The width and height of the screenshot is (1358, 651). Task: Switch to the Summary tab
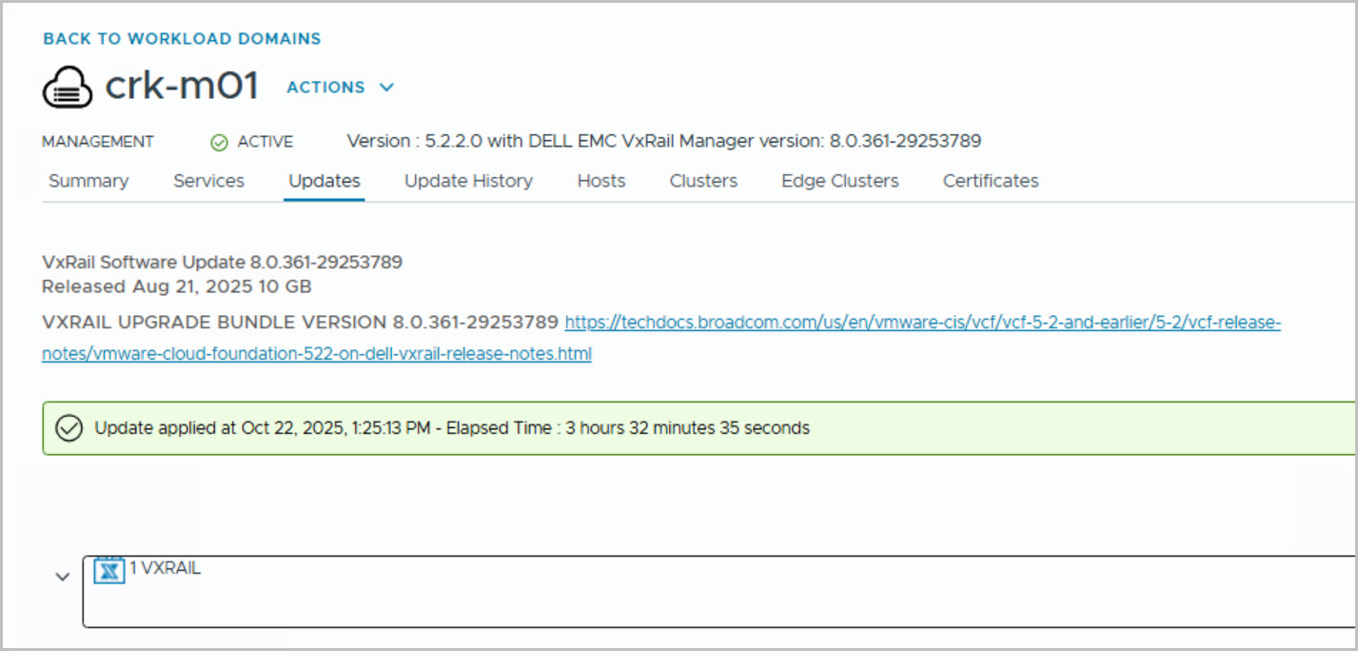tap(89, 181)
